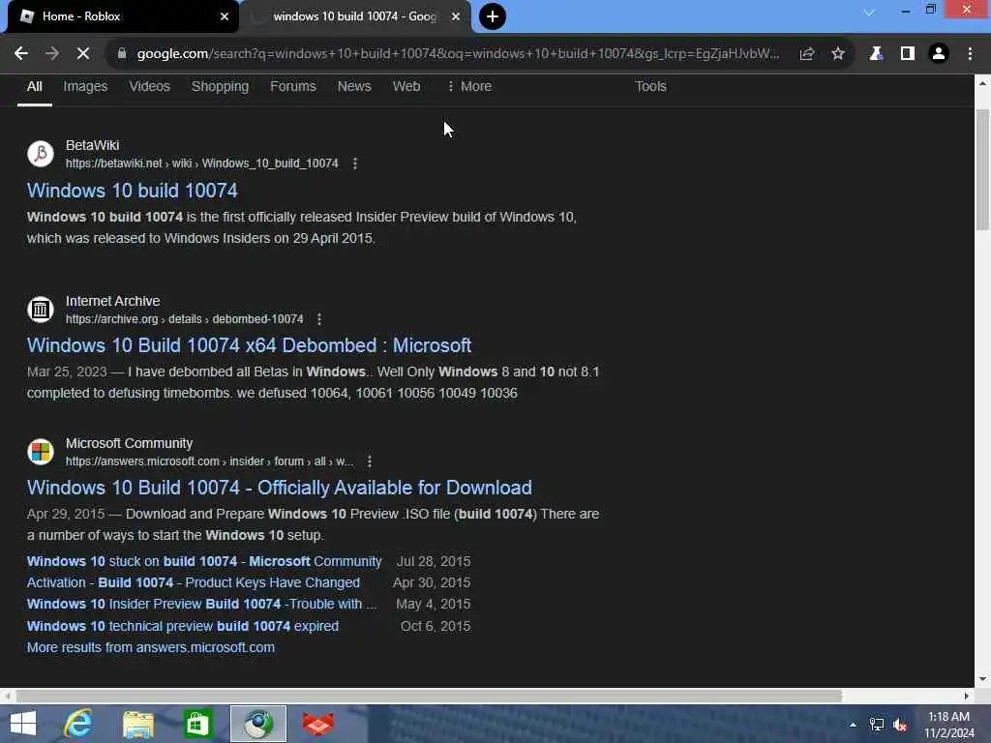Open Windows 10 Build 10074 x64 Debombed link

pos(249,345)
